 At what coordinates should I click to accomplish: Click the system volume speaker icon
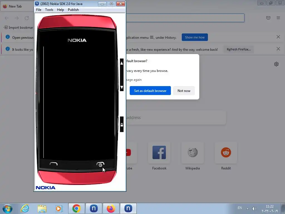254,208
